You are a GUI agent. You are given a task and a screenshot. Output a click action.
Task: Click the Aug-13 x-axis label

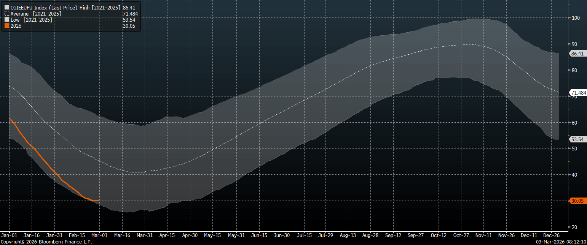point(348,236)
